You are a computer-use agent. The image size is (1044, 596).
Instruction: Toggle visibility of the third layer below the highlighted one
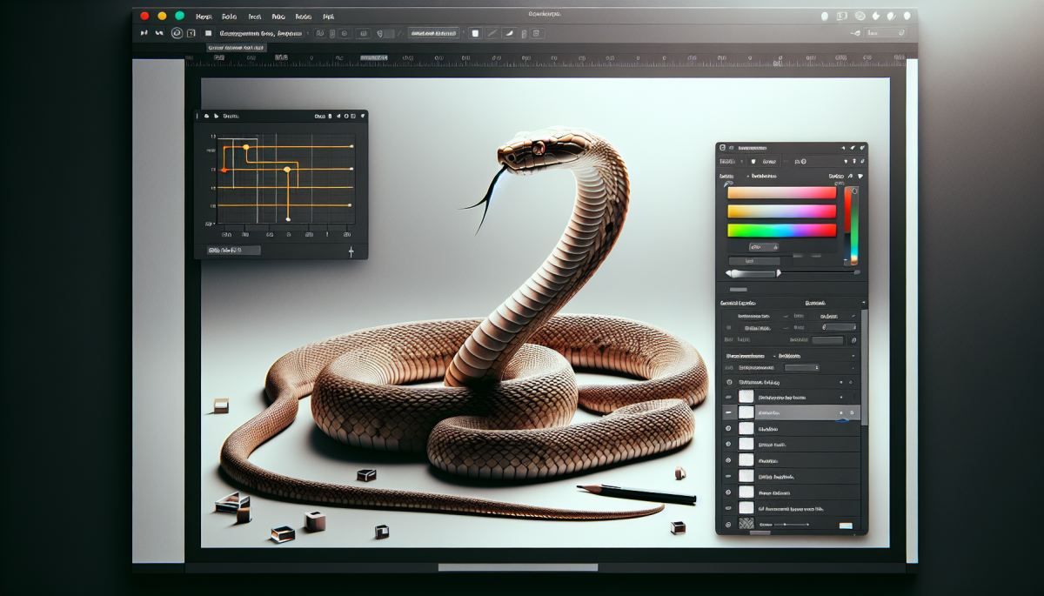tap(728, 460)
